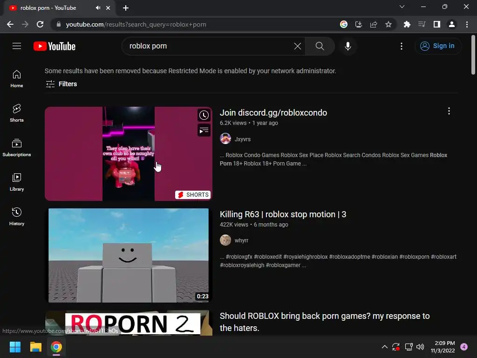
Task: Open the pink Shorts video thumbnail
Action: pyautogui.click(x=129, y=154)
